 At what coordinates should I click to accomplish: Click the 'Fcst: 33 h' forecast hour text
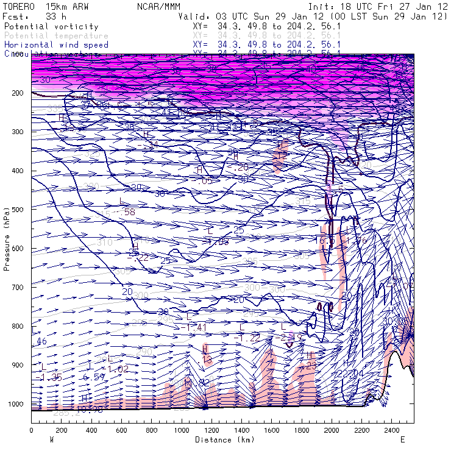pyautogui.click(x=34, y=16)
